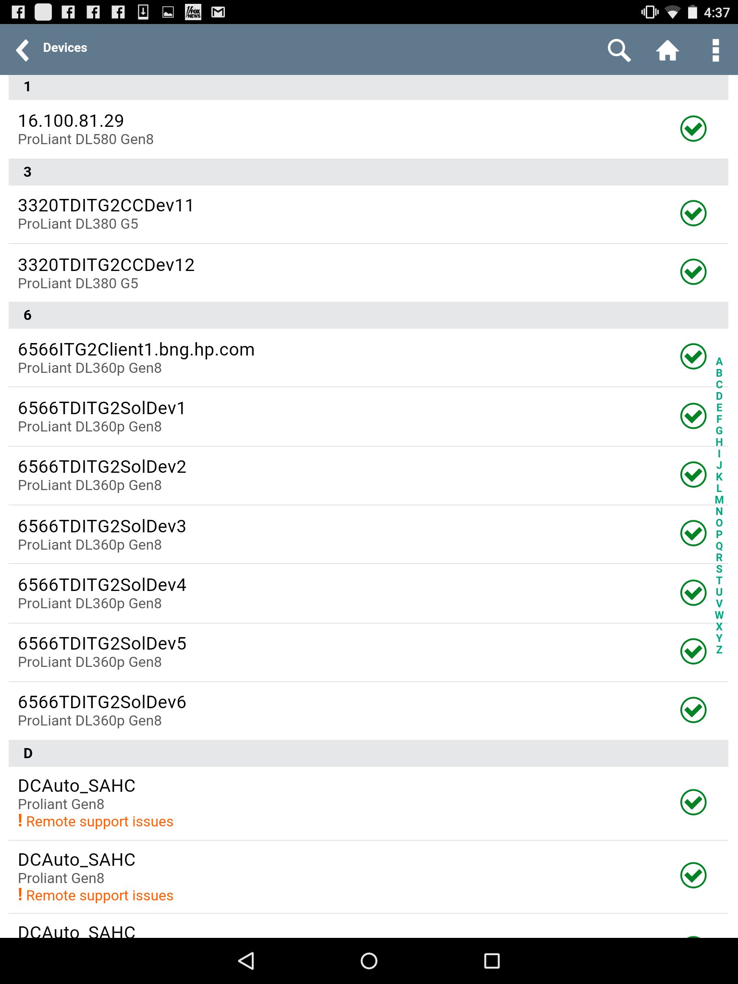Open the three-dot overflow menu
The height and width of the screenshot is (984, 738).
coord(715,50)
